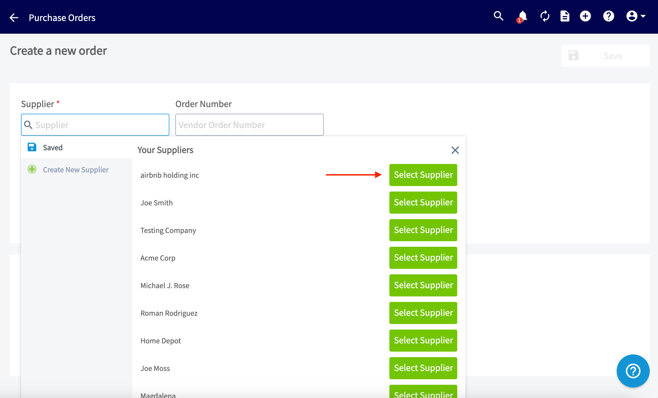The height and width of the screenshot is (398, 658).
Task: Select Supplier for Roman Rodriguez
Action: tap(423, 313)
